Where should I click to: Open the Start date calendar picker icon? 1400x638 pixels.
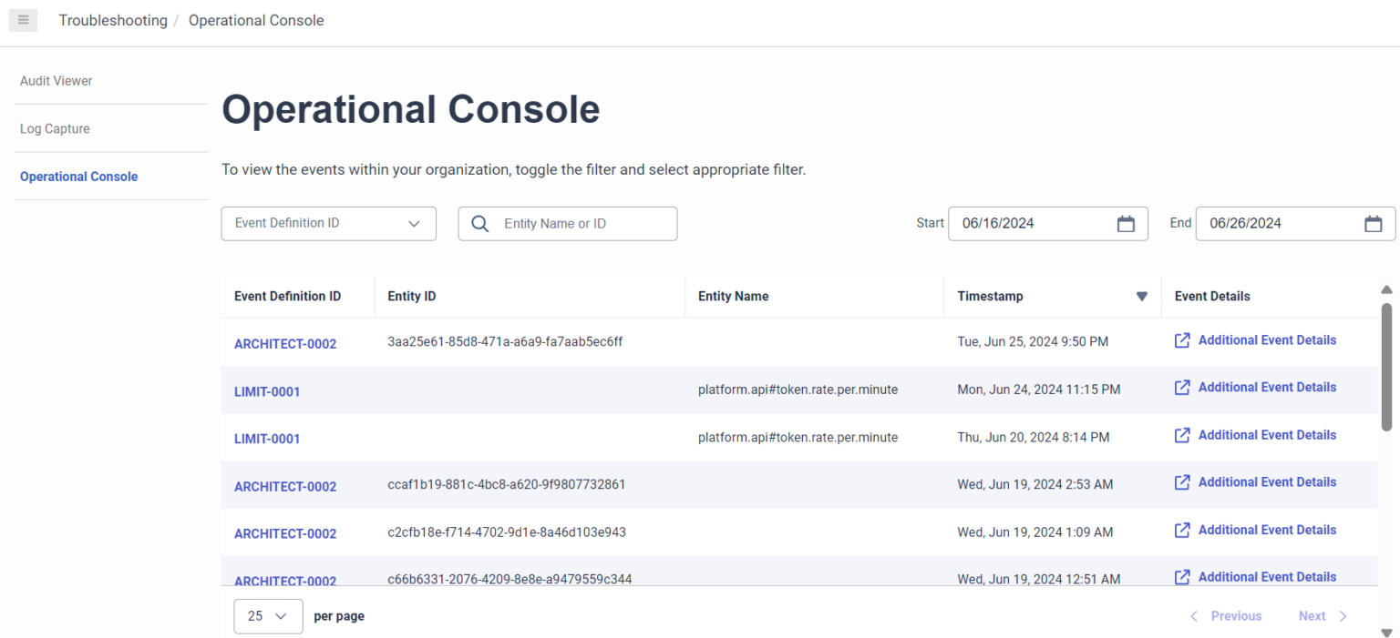(x=1126, y=223)
